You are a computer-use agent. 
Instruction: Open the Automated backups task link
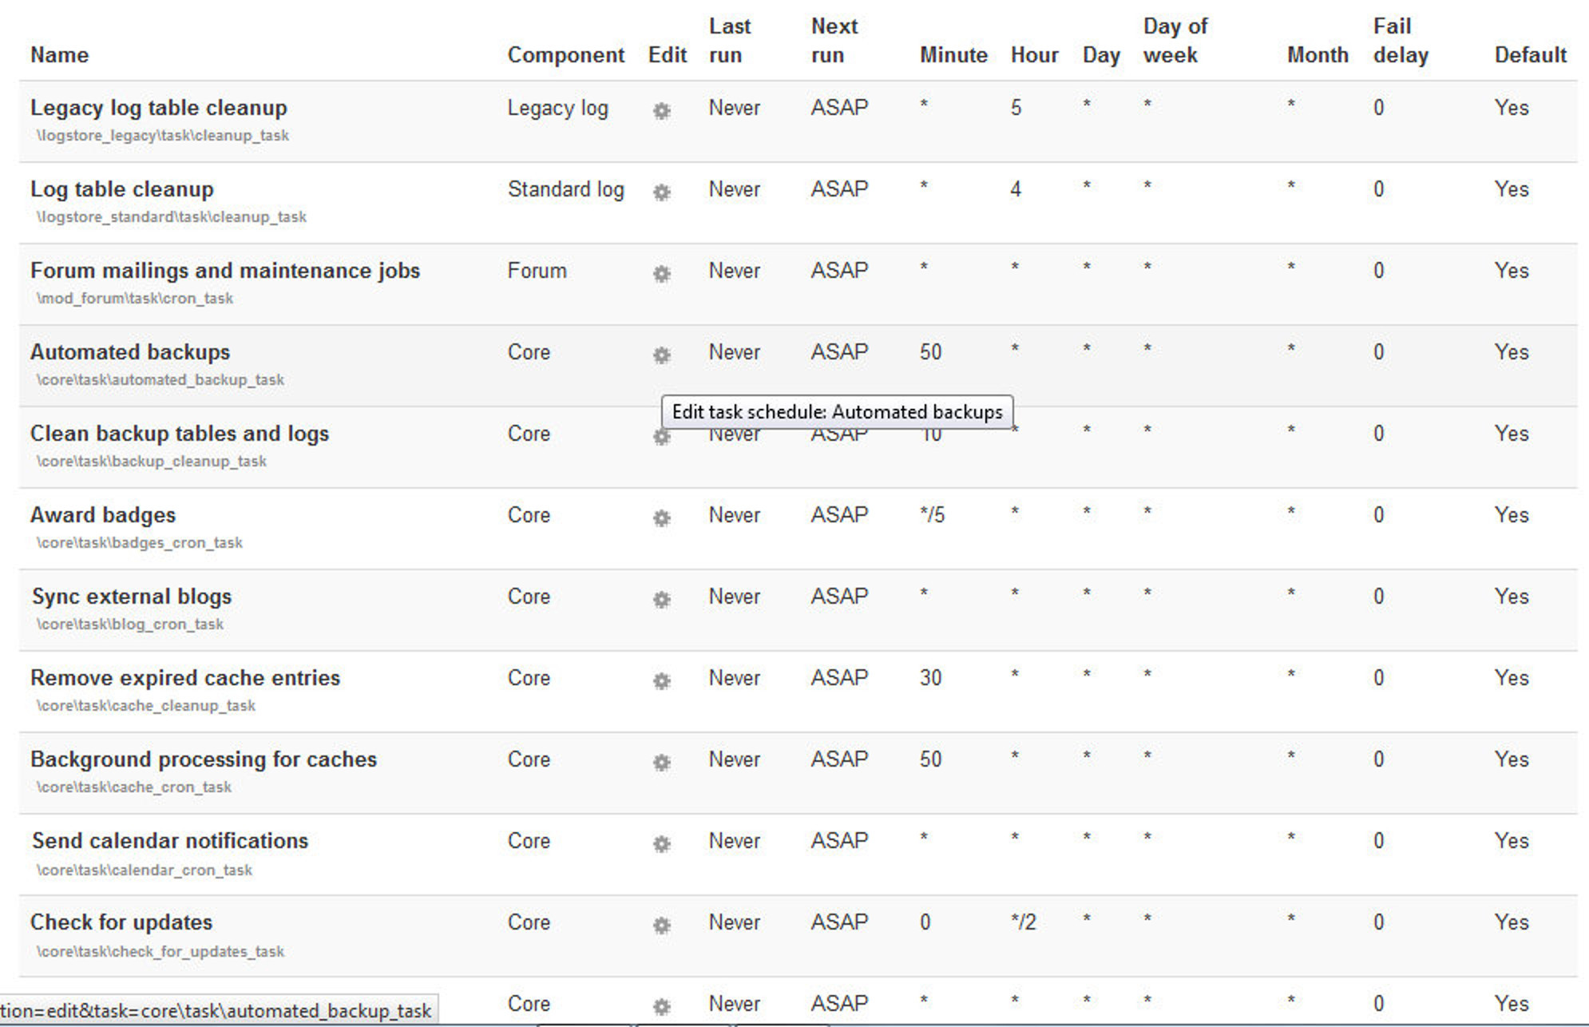click(129, 351)
